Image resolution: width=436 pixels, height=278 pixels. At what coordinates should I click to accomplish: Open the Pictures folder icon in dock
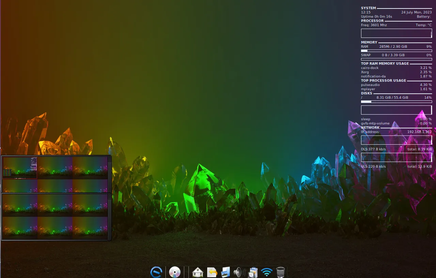click(x=225, y=272)
